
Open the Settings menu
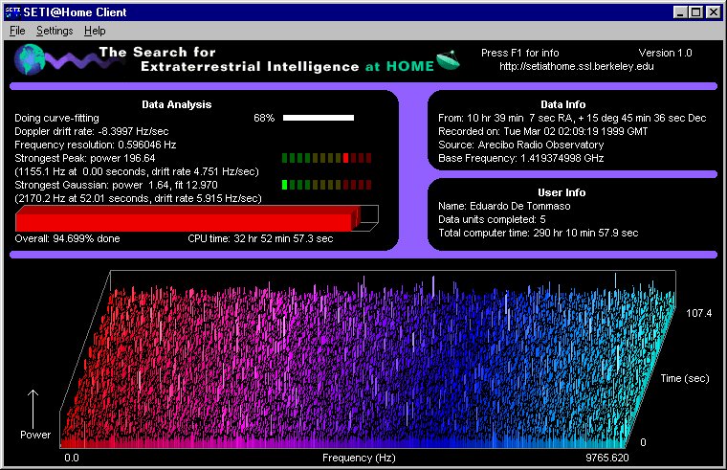(55, 31)
